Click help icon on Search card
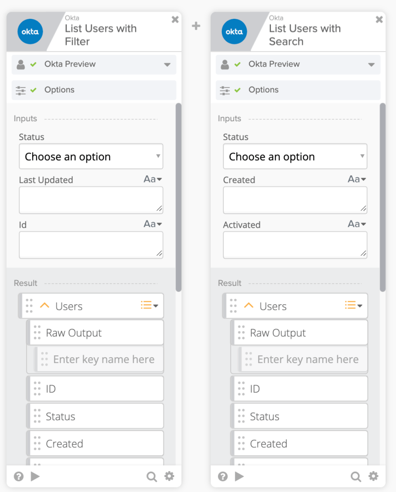The image size is (396, 492). (223, 477)
